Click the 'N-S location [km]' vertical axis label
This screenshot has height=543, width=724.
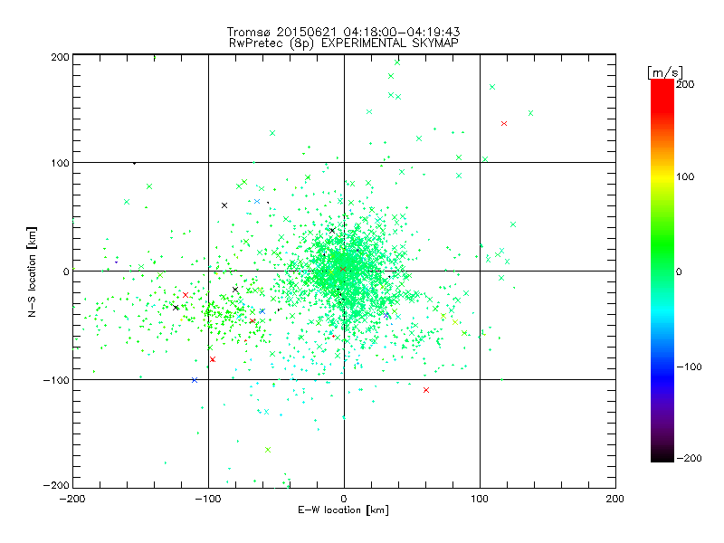(x=32, y=271)
